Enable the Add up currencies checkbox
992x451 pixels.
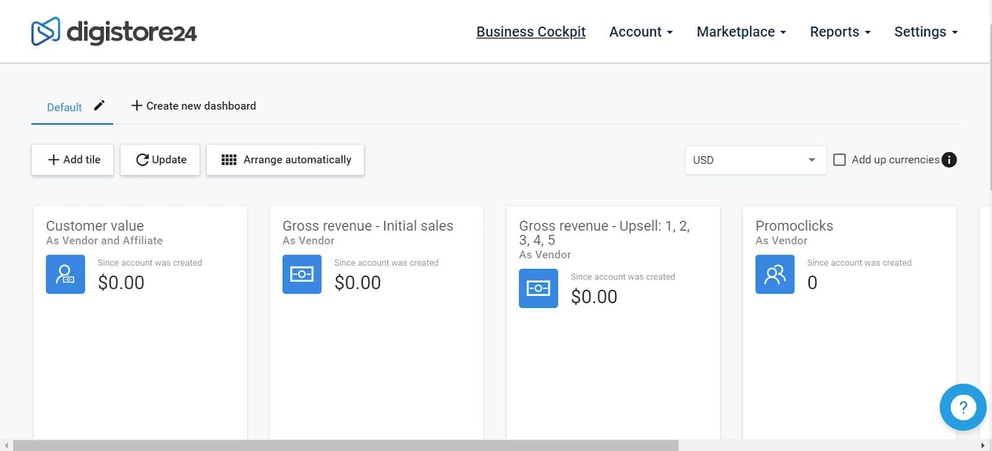(x=839, y=160)
